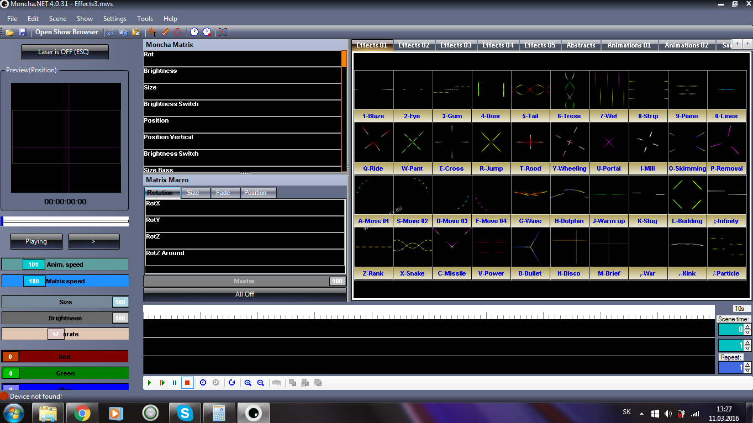753x423 pixels.
Task: Switch to the Effects 03 tab
Action: click(456, 45)
